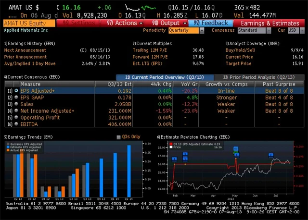The width and height of the screenshot is (308, 220).
Task: Open the Actions menu
Action: click(123, 23)
